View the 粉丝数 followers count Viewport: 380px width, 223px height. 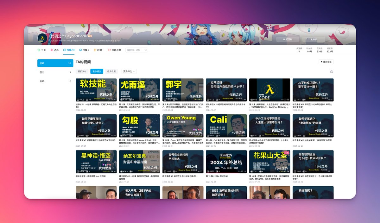pyautogui.click(x=309, y=50)
